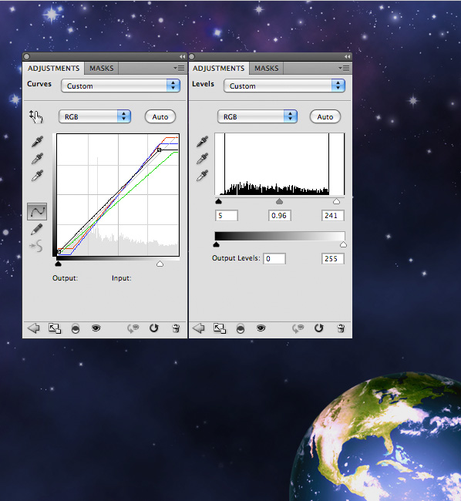Image resolution: width=461 pixels, height=501 pixels.
Task: Return to adjustment list in Levels panel
Action: [x=199, y=328]
